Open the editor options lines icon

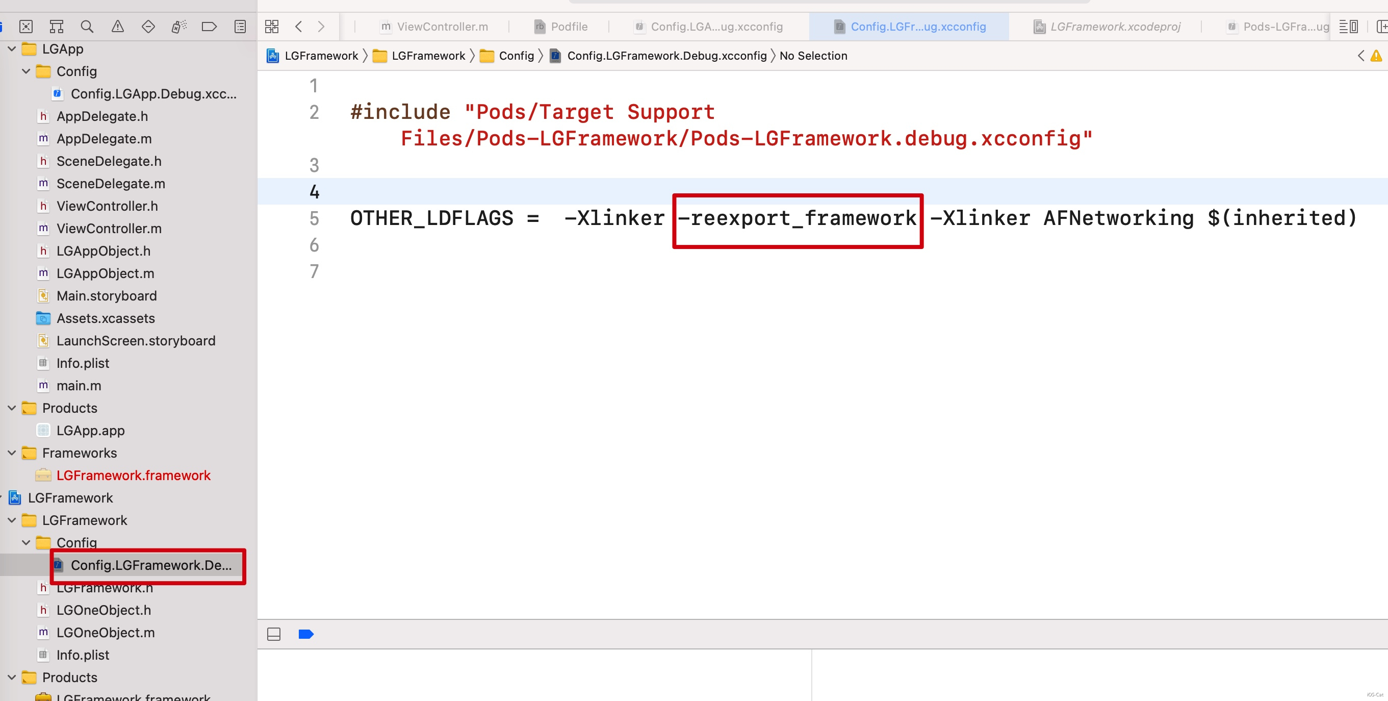[1349, 27]
